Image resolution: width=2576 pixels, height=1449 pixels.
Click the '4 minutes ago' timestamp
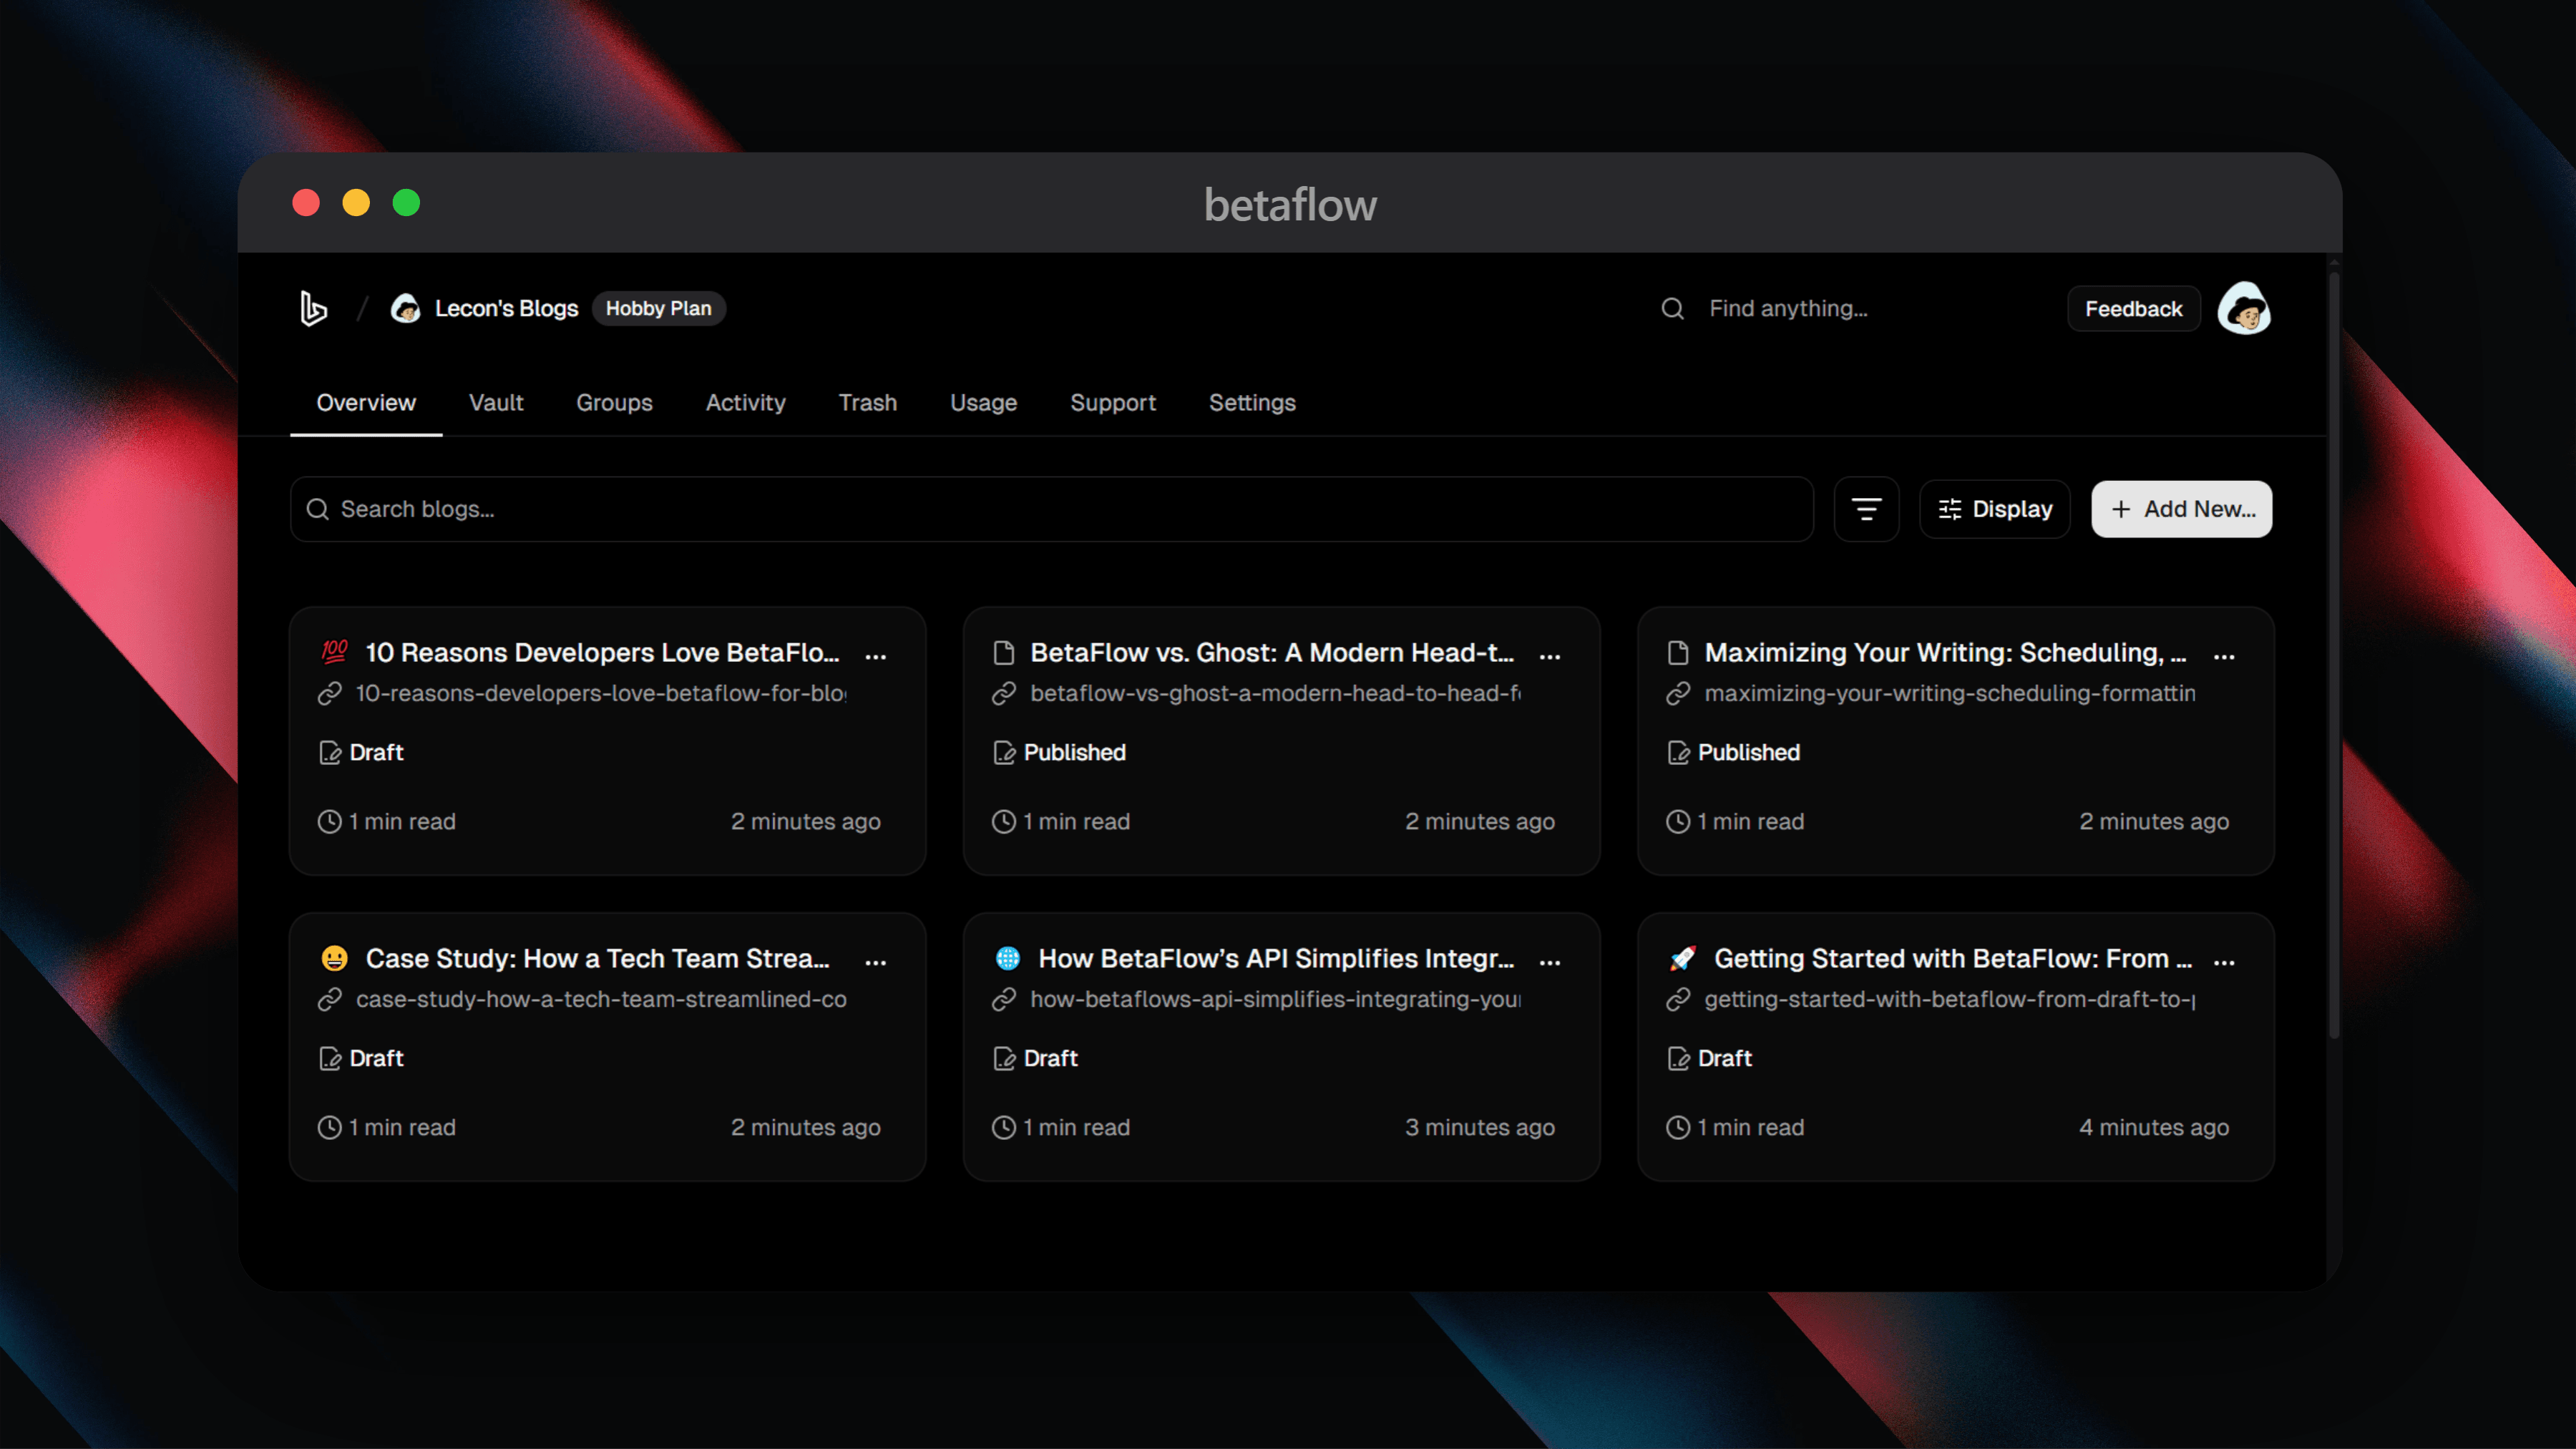tap(2154, 1128)
